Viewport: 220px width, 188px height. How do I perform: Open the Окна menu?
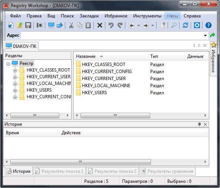pos(173,16)
